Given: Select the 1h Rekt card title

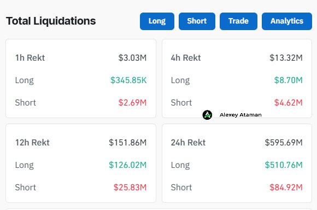Looking at the screenshot, I should [x=30, y=58].
